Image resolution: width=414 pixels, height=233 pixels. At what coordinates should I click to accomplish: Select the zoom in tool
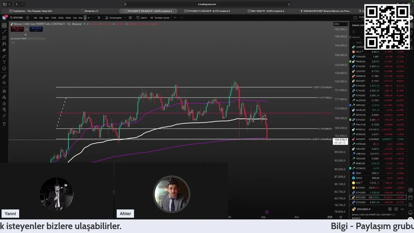point(4,83)
